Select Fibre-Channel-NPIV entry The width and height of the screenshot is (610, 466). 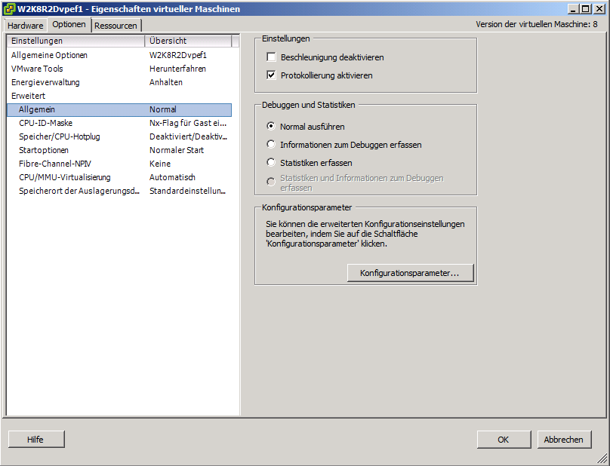pos(119,164)
